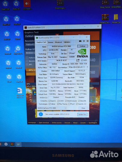Image resolution: width=122 pixels, height=162 pixels.
Task: Select the Boot.stl desktop file
Action: (x=8, y=50)
